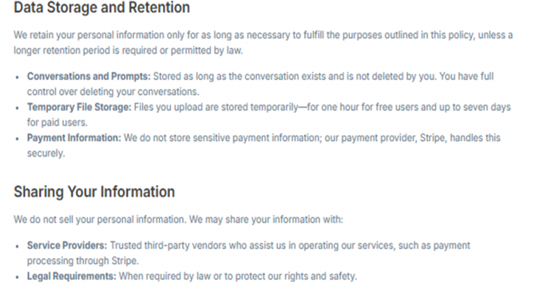Click the Data Storage and Retention heading
This screenshot has height=294, width=559.
[101, 8]
